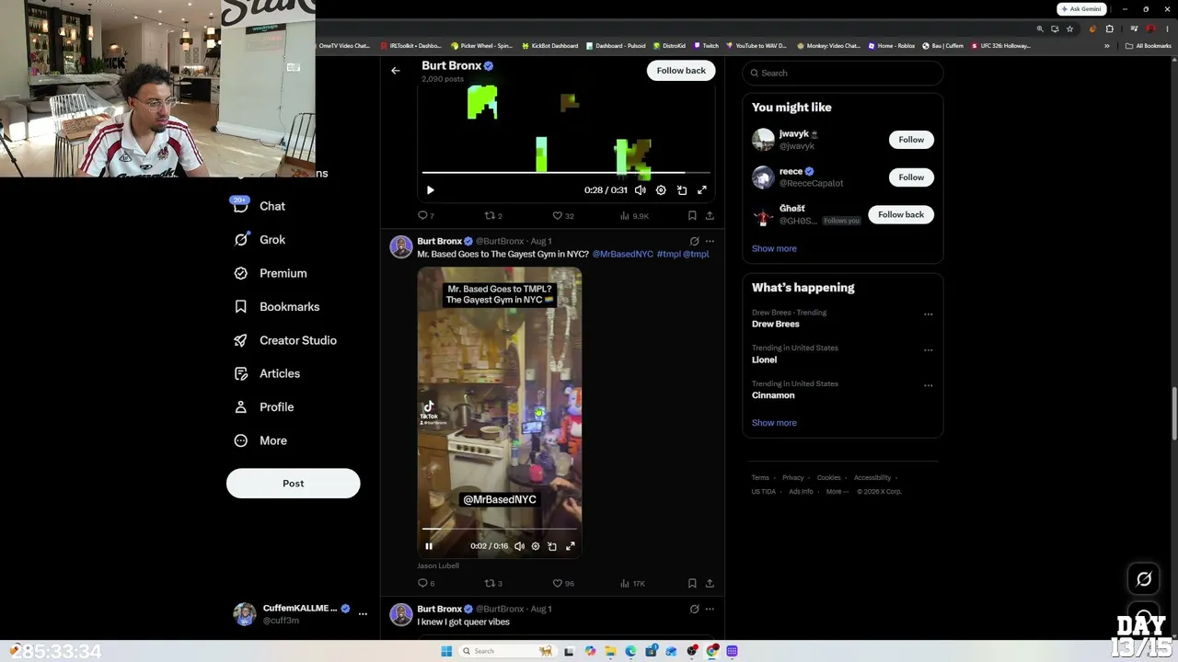The width and height of the screenshot is (1178, 662).
Task: Follow jwavyk from You might like
Action: (911, 140)
